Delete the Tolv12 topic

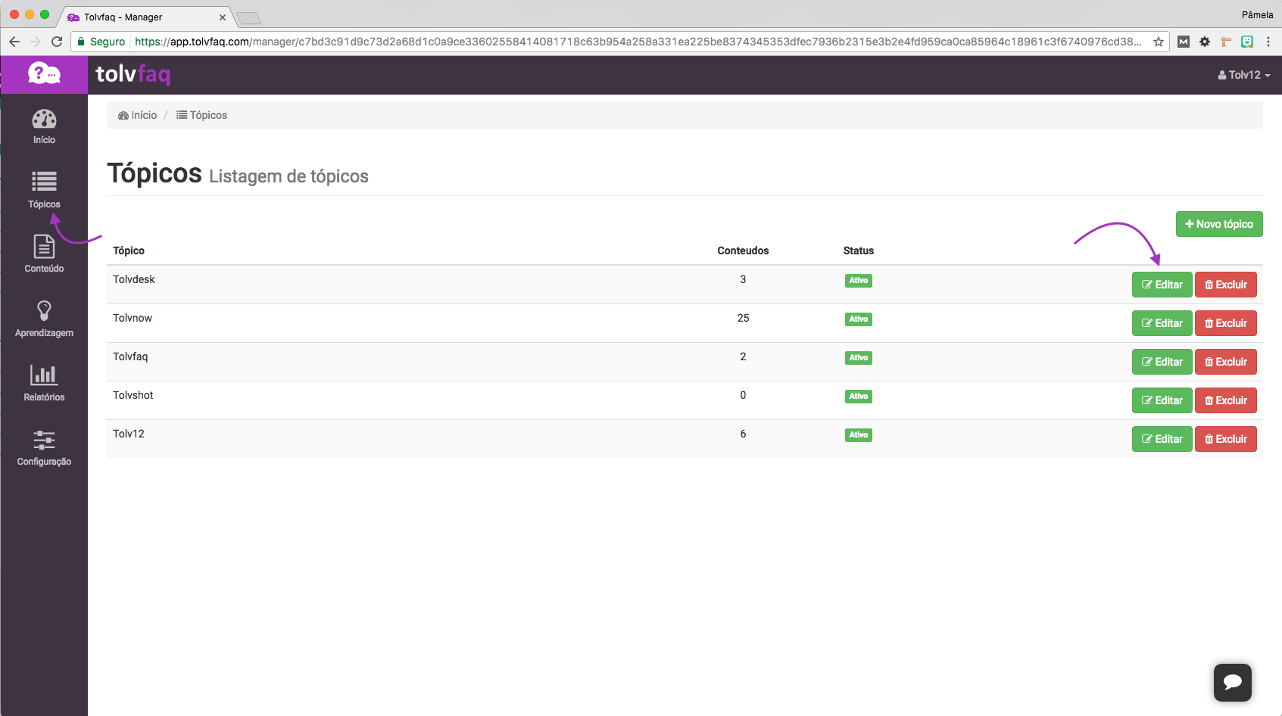[x=1226, y=439]
